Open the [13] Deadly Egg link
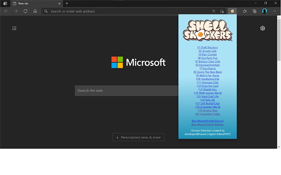Image resolution: width=281 pixels, height=175 pixels. 207,89
